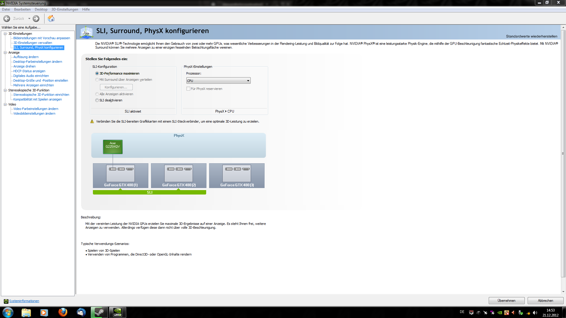This screenshot has width=566, height=318.
Task: Open Desktop-Farbeinstellungen ändern page
Action: 38,62
